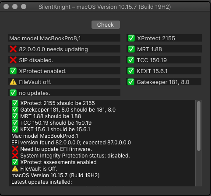
Task: Click the red X beside 82.0.0.0.0 needs updating
Action: point(13,49)
